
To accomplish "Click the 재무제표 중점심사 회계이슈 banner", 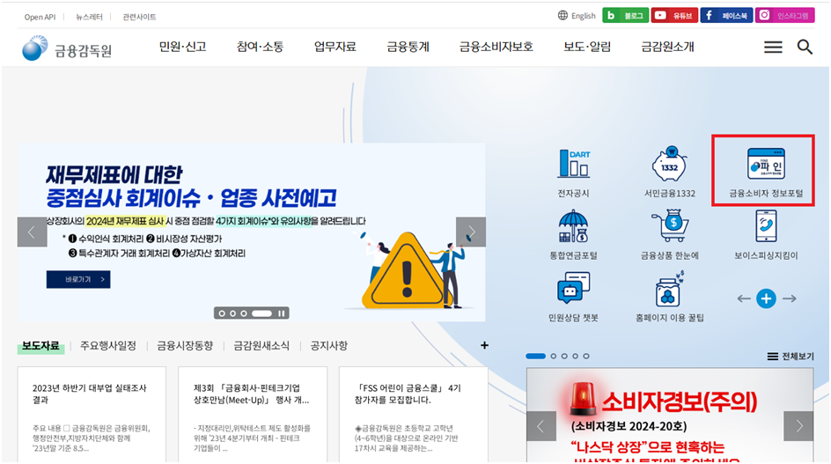I will (252, 232).
